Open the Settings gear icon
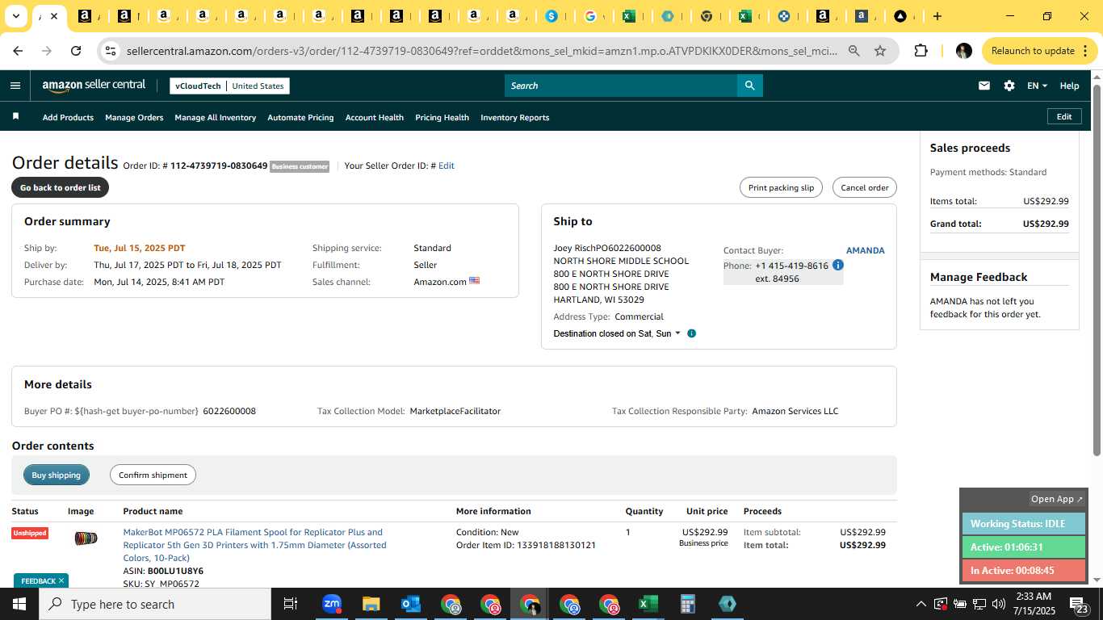This screenshot has width=1103, height=620. pyautogui.click(x=1009, y=86)
